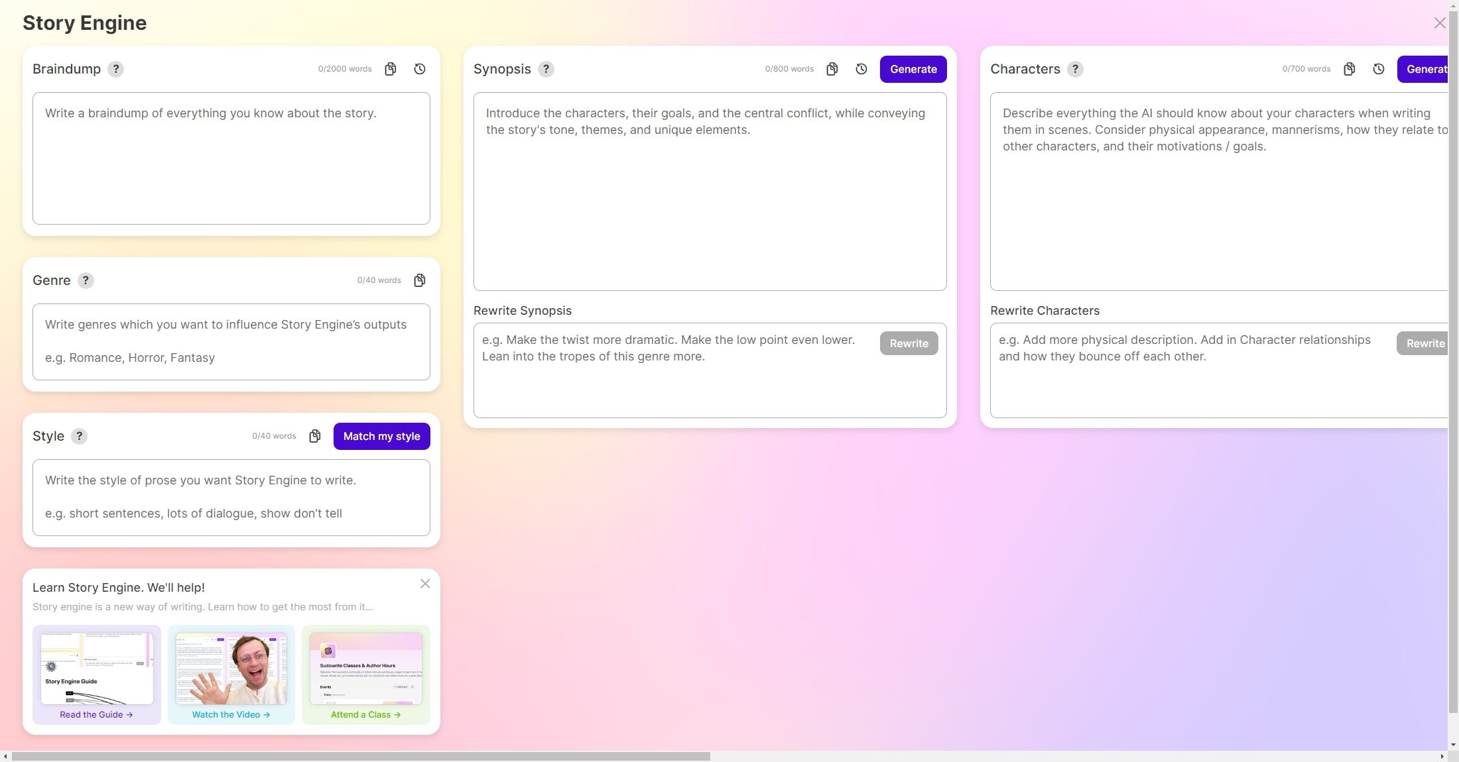
Task: Click the Rewrite button in Synopsis panel
Action: point(908,343)
